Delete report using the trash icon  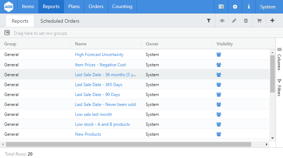[x=246, y=21]
